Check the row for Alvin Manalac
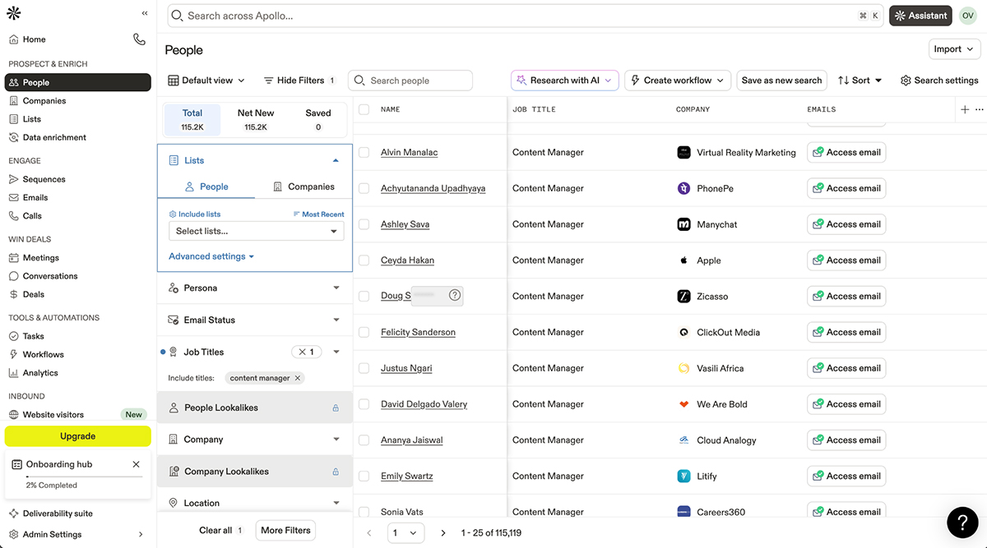Viewport: 987px width, 548px height. point(363,152)
